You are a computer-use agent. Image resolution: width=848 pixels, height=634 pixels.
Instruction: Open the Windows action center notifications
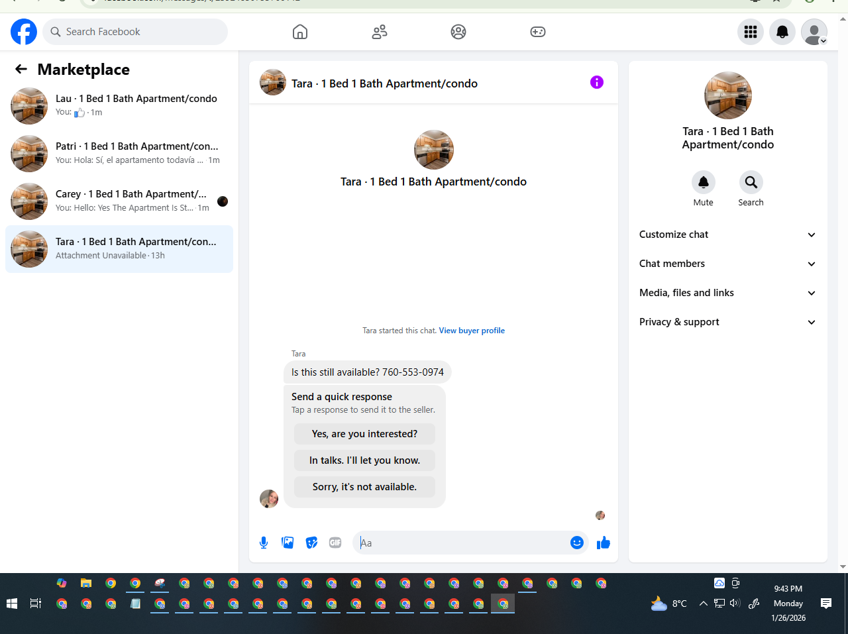826,603
